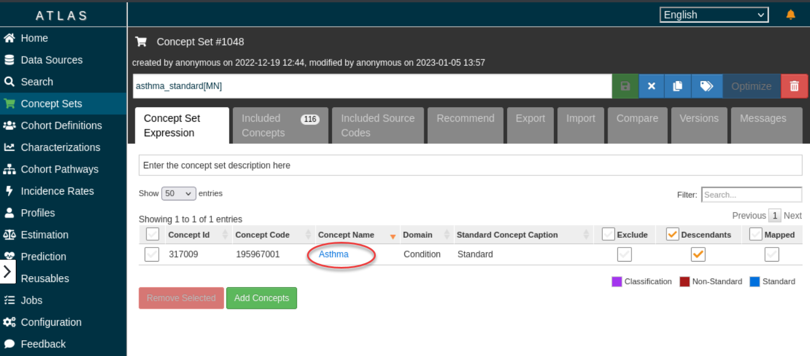Click the notification bell icon

791,15
